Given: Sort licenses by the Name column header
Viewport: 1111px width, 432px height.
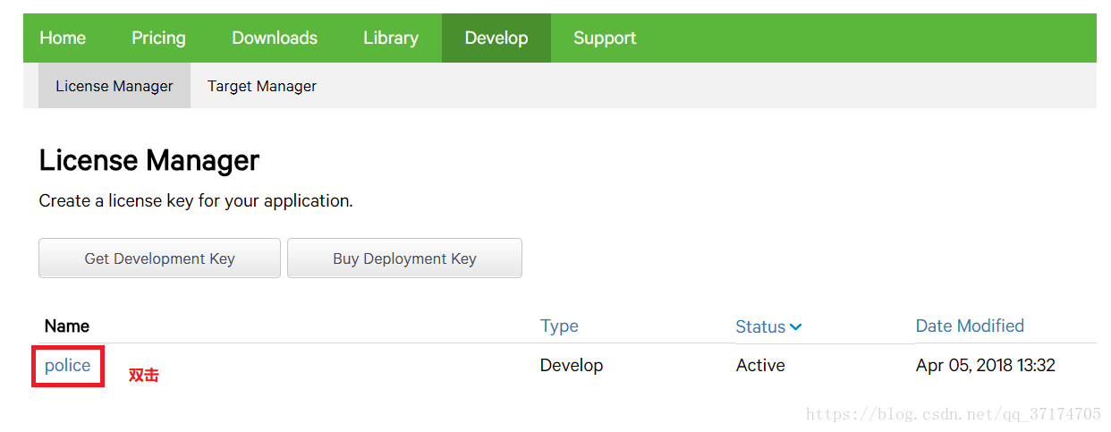Looking at the screenshot, I should (67, 326).
